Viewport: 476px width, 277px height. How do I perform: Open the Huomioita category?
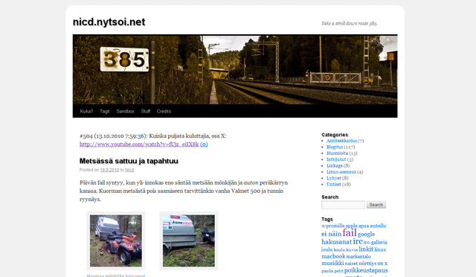pos(337,153)
